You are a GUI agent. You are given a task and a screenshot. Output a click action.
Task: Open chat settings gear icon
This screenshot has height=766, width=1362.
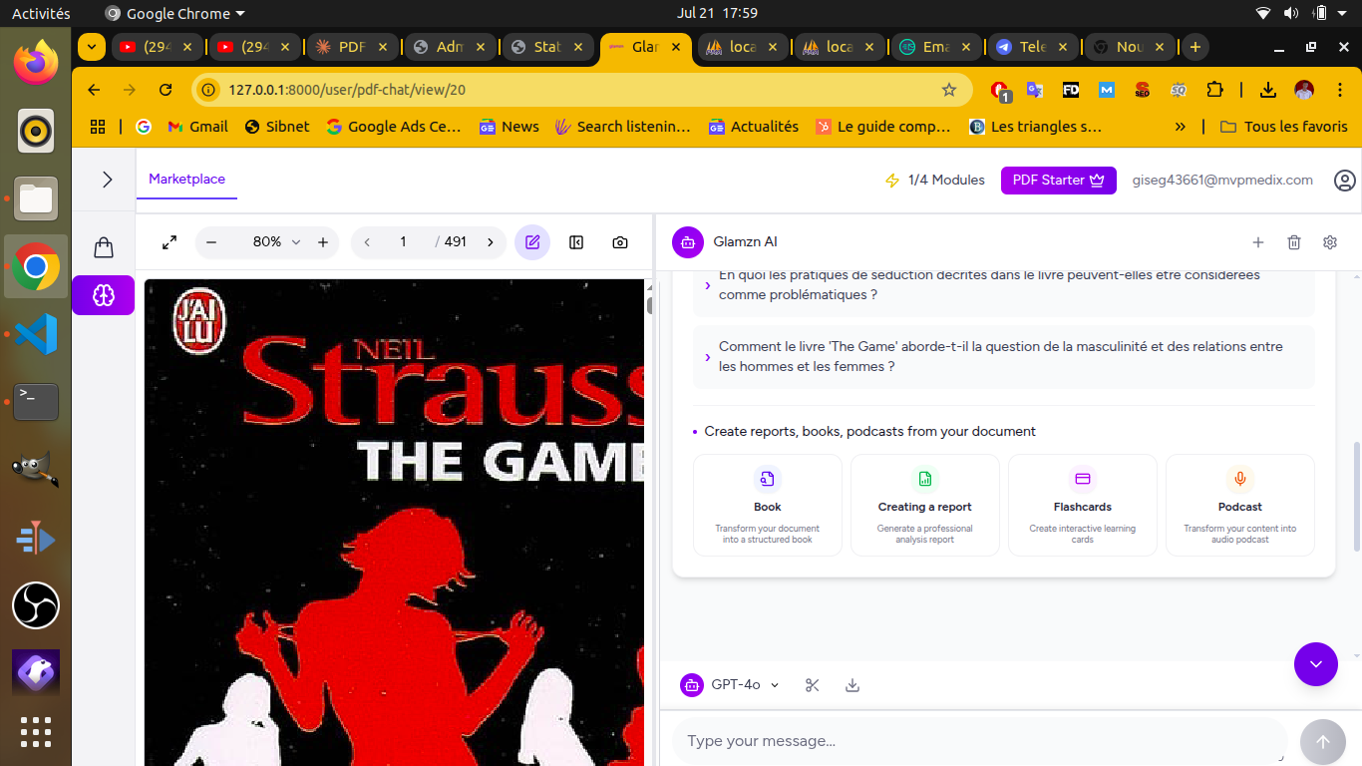point(1329,242)
